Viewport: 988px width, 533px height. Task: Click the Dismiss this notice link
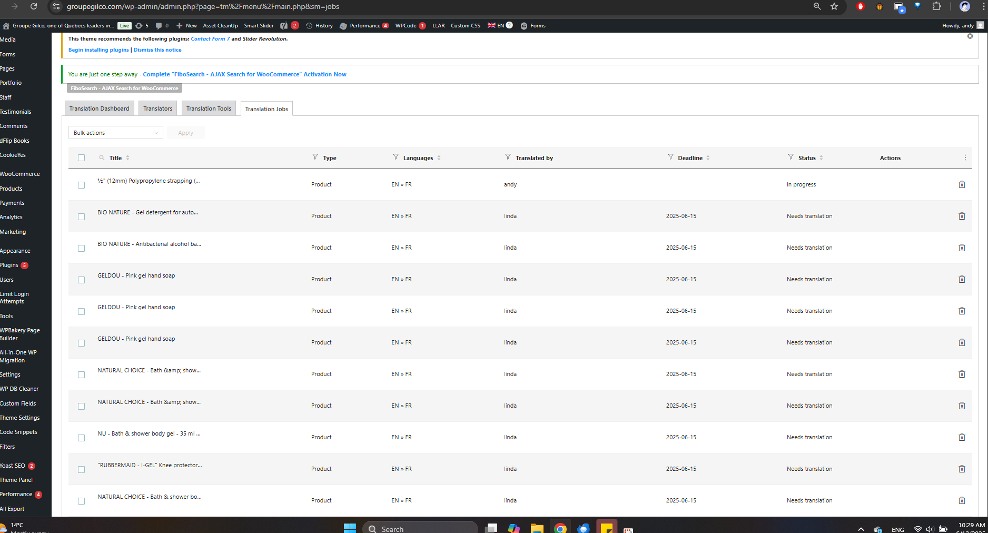point(157,50)
